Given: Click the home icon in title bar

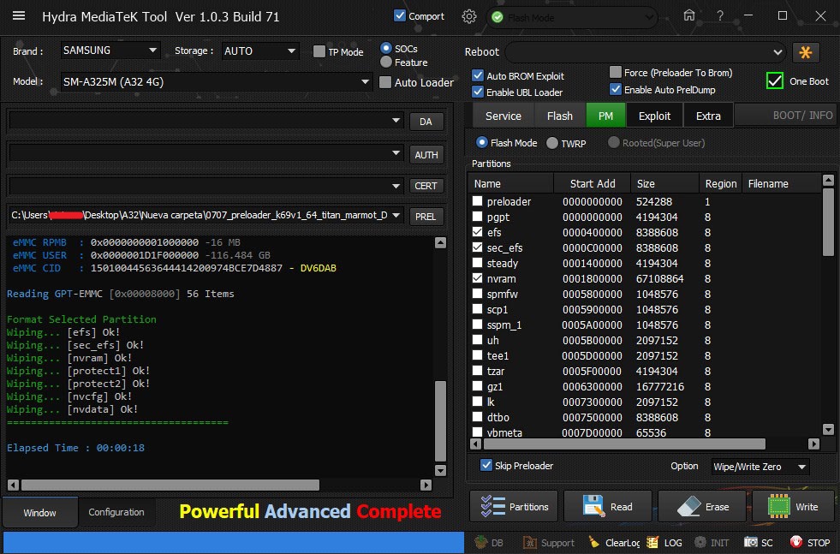Looking at the screenshot, I should (x=689, y=16).
